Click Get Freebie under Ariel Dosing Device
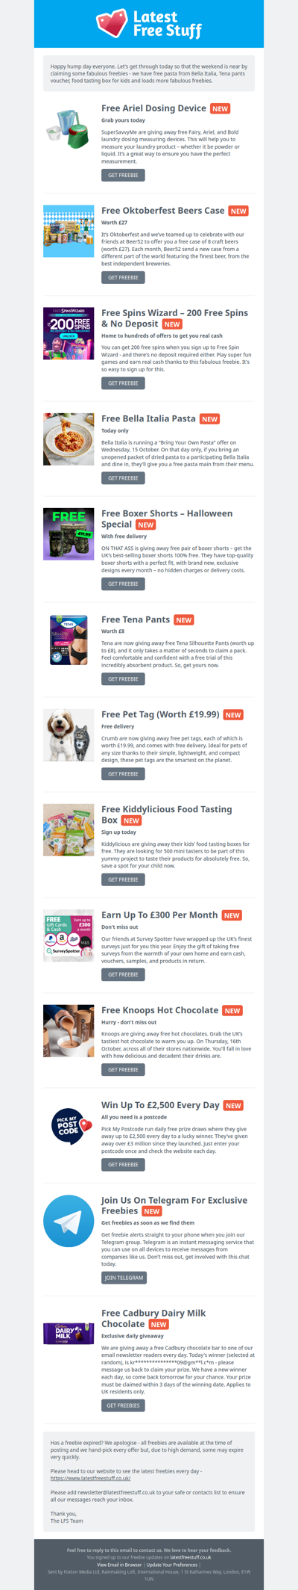 123,175
